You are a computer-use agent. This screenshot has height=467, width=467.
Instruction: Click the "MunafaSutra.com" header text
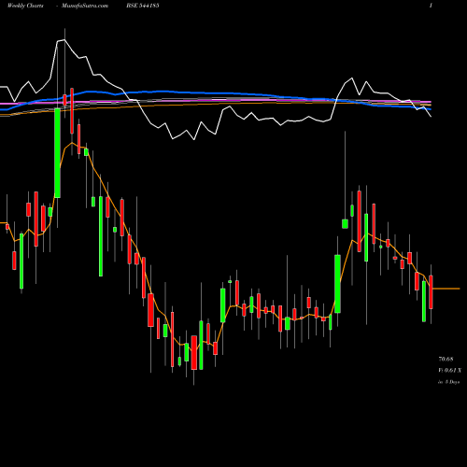85,6
